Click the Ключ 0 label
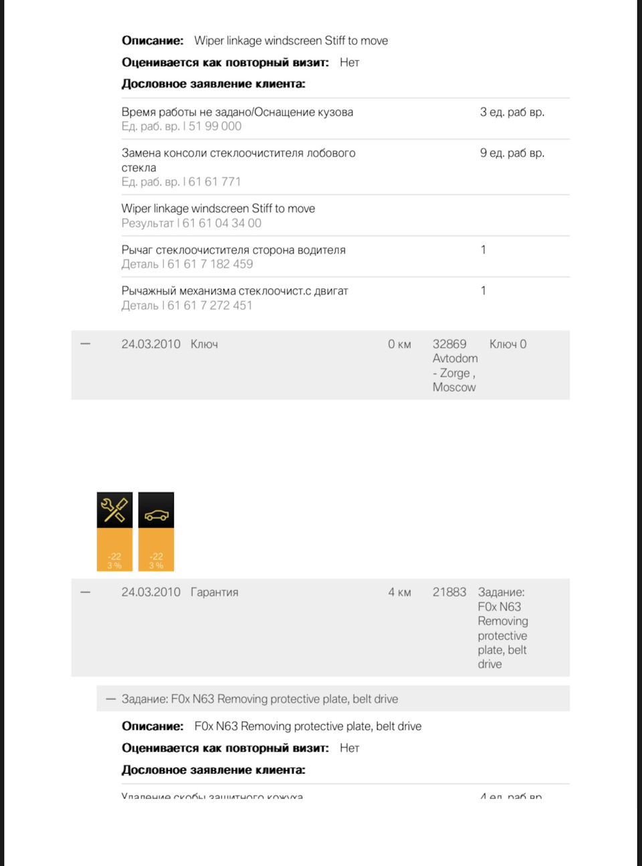This screenshot has width=642, height=866. [508, 344]
